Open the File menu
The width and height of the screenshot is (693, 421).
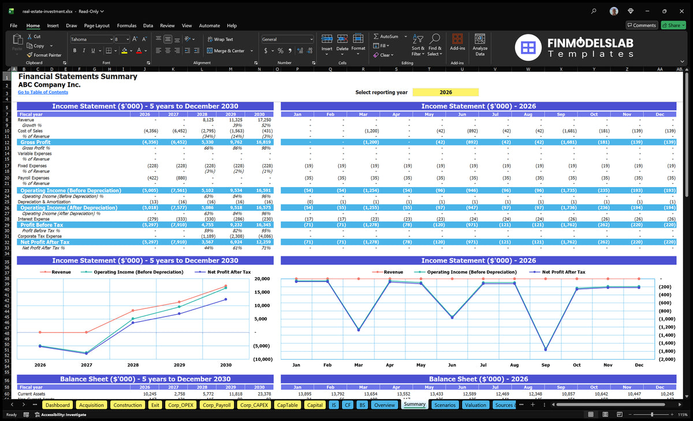click(13, 25)
